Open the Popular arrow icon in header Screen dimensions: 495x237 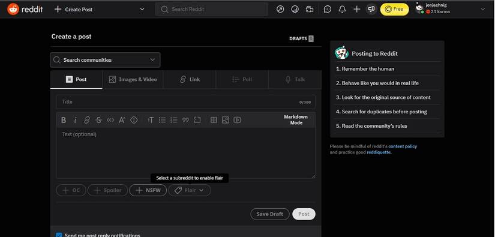(x=280, y=9)
